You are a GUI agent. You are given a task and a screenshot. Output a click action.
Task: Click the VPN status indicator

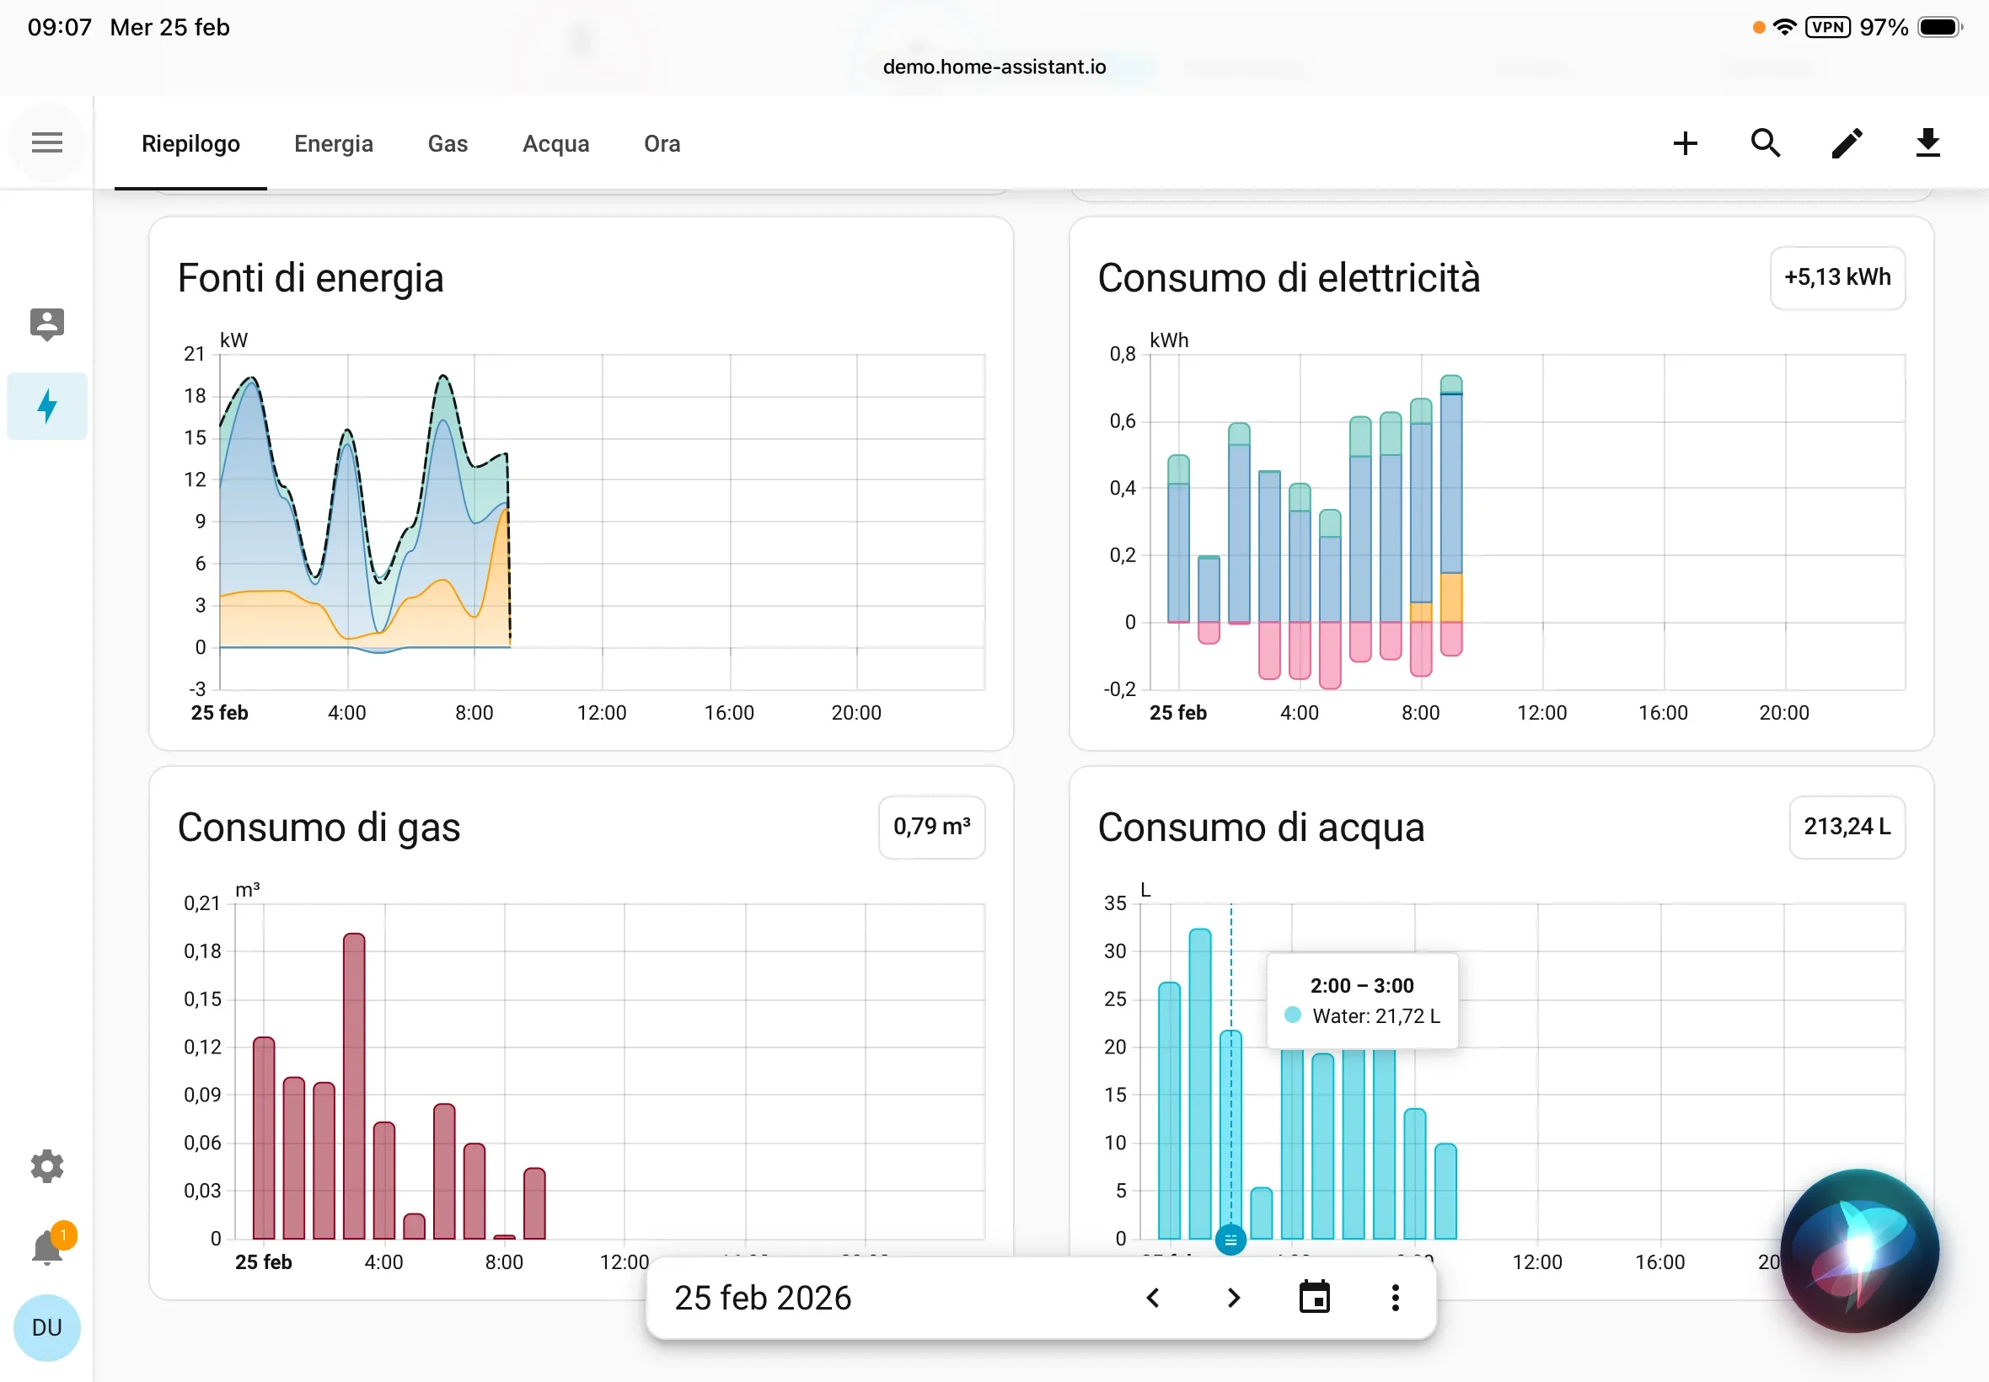(1827, 27)
